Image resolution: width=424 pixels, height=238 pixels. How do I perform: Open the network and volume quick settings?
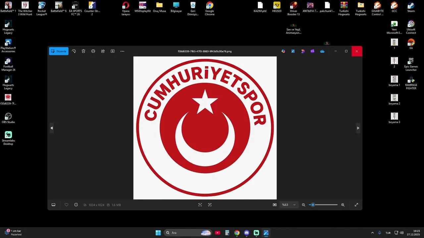pyautogui.click(x=399, y=233)
